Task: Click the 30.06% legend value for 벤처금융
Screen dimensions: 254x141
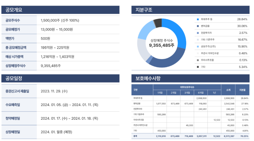Action: pyautogui.click(x=242, y=26)
